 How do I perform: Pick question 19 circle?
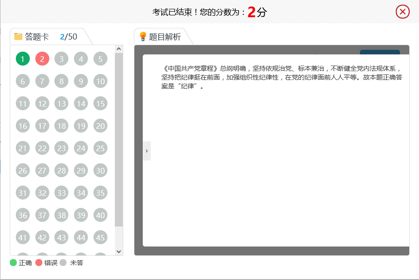click(81, 126)
